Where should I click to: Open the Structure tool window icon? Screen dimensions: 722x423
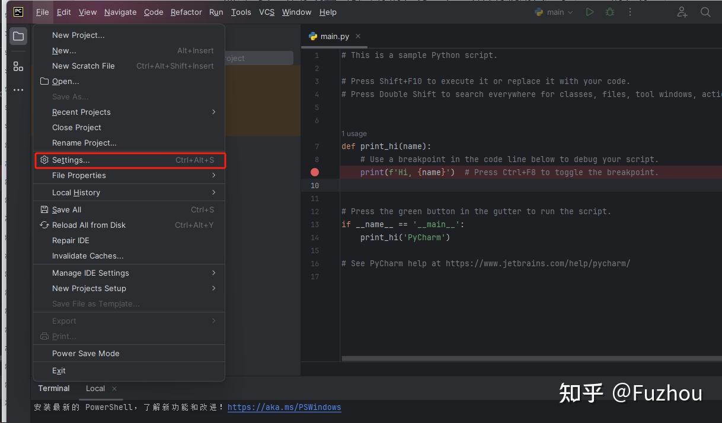point(18,66)
